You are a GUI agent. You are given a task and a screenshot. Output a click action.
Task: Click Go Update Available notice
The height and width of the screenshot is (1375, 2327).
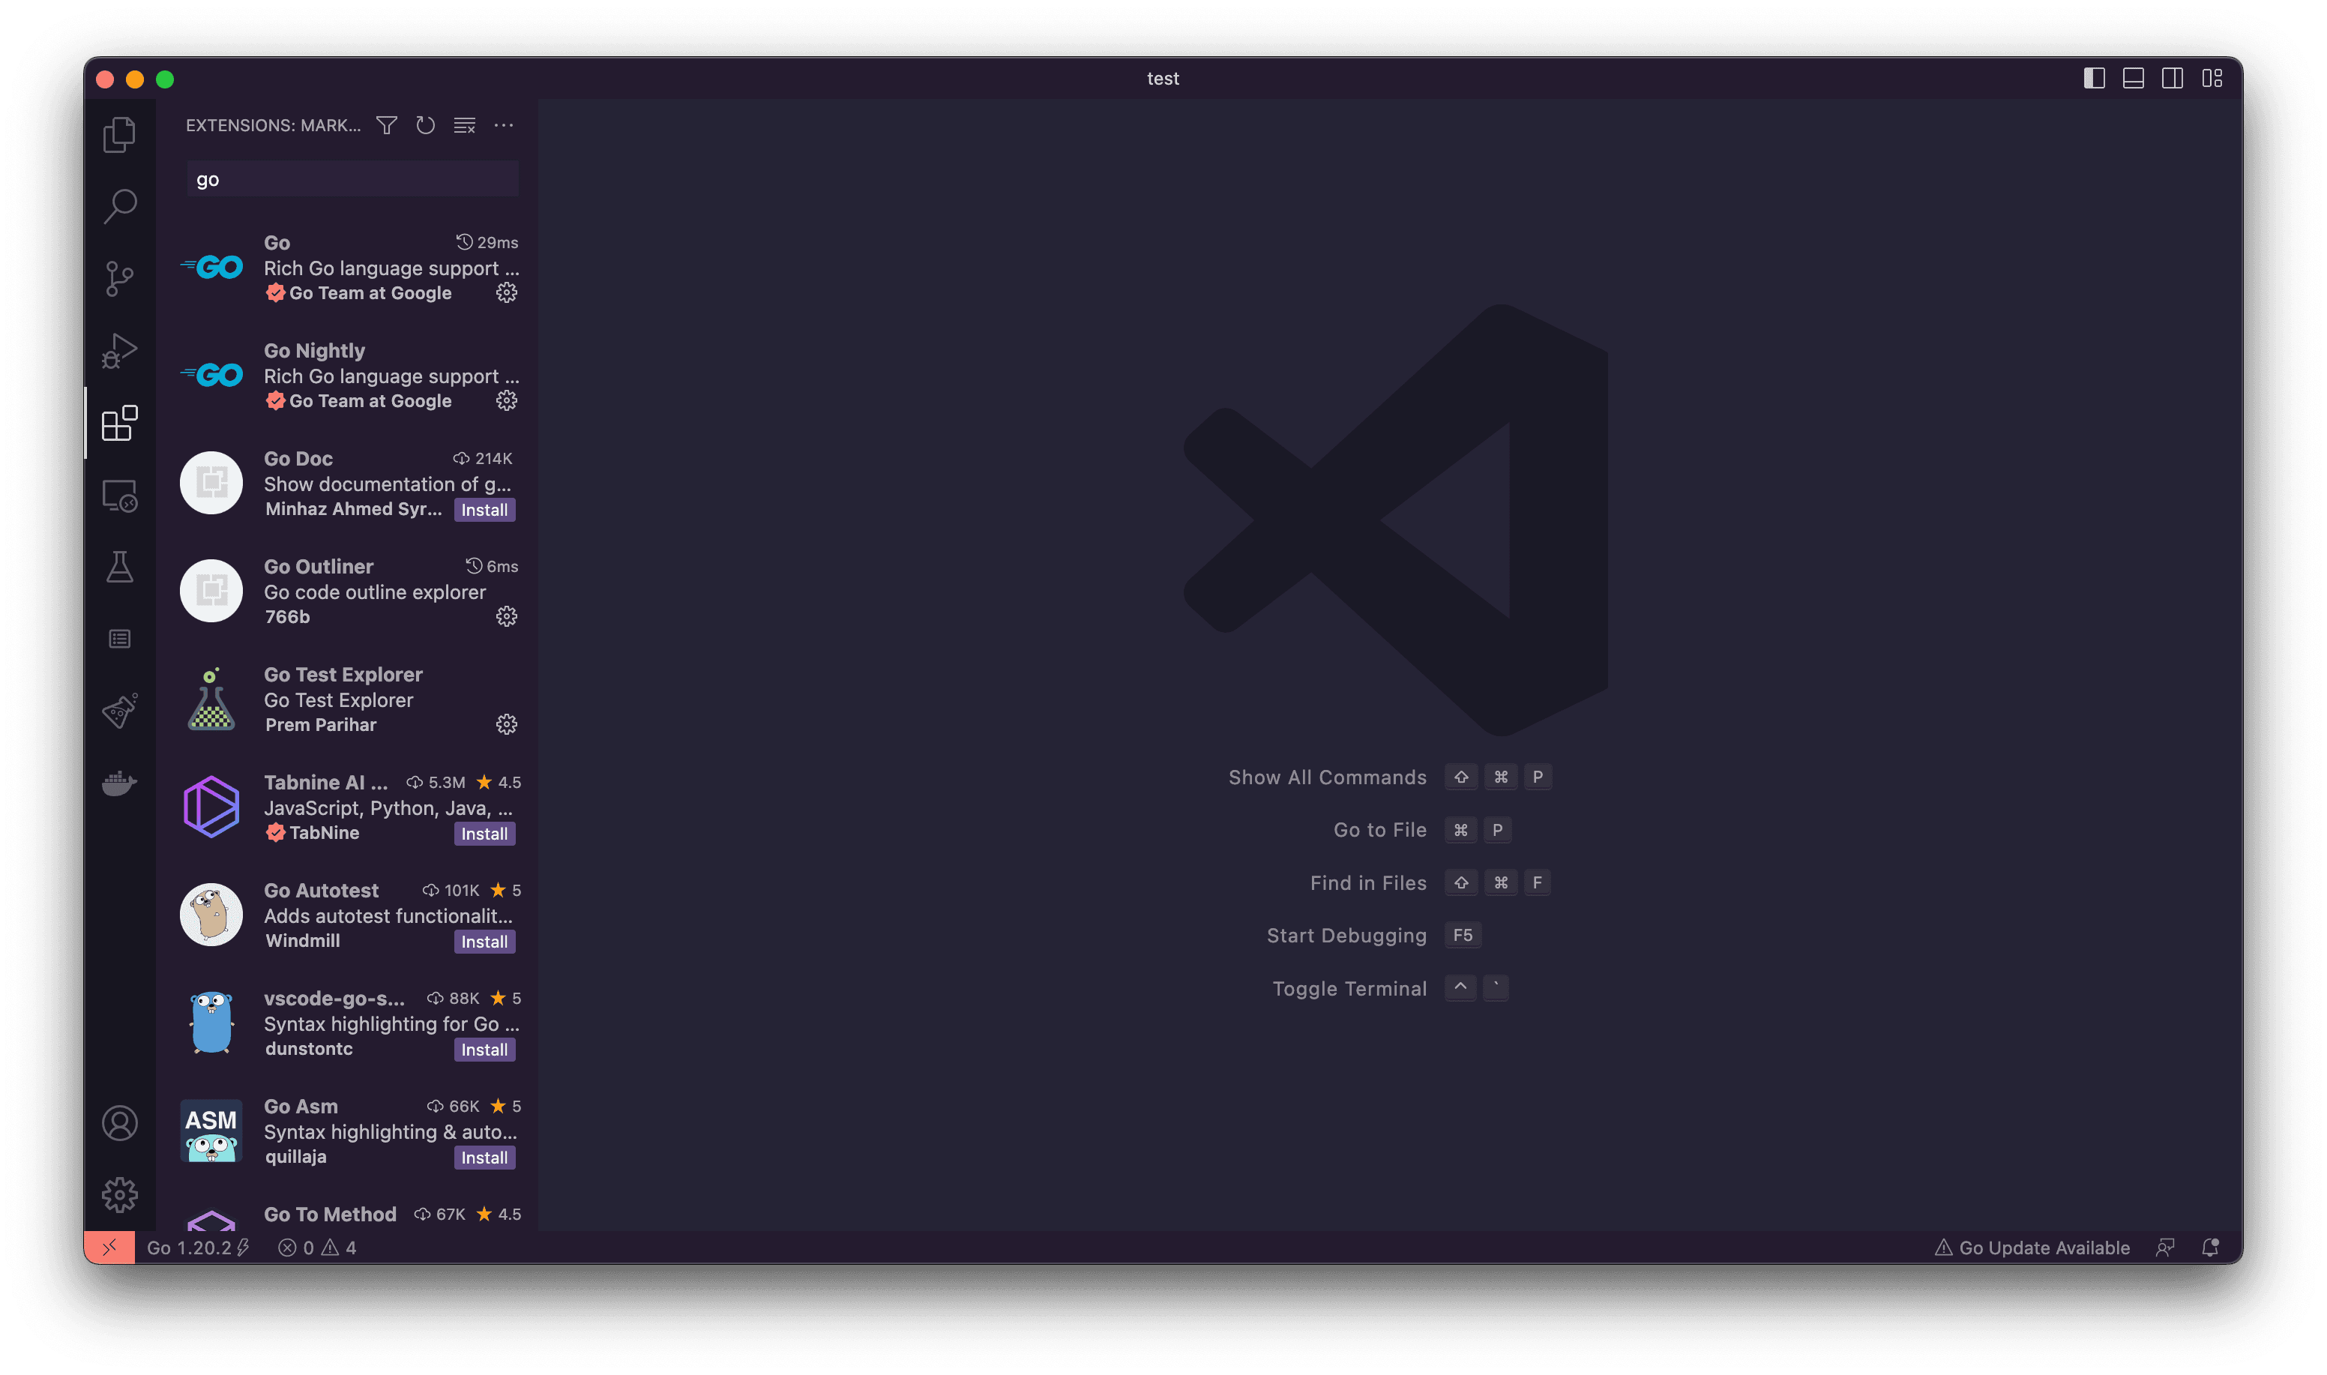click(x=2032, y=1248)
